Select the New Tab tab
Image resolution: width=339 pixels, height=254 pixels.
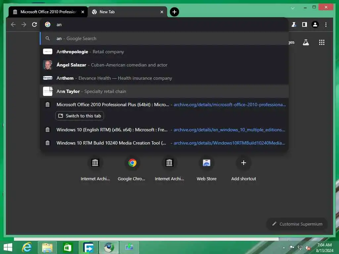pos(127,12)
